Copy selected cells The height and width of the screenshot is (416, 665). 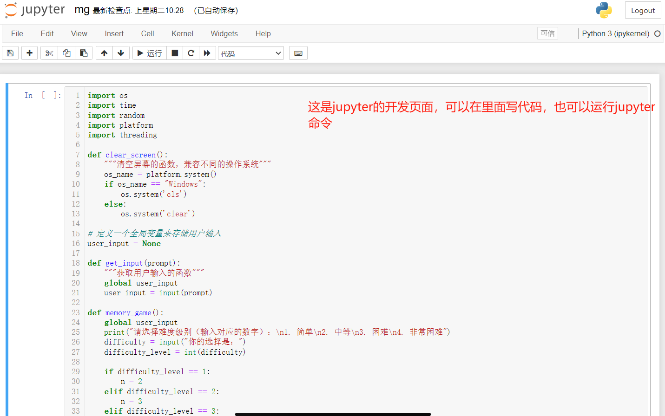click(x=66, y=53)
